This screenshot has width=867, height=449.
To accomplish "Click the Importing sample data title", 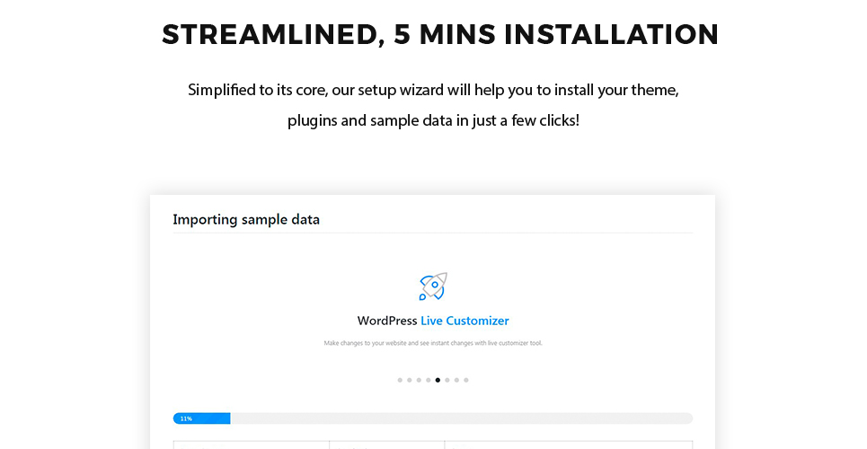I will point(246,219).
